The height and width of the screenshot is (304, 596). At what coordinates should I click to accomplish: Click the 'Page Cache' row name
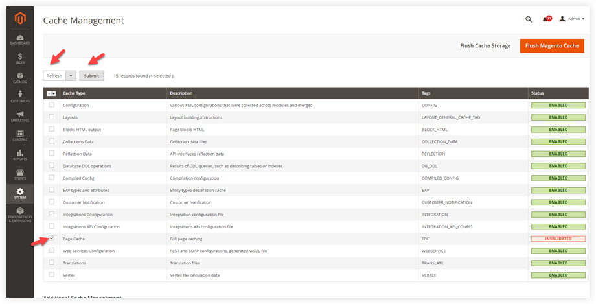click(x=74, y=239)
